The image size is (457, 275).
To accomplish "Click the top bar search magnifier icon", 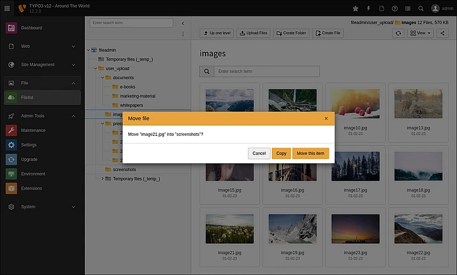I will (421, 8).
